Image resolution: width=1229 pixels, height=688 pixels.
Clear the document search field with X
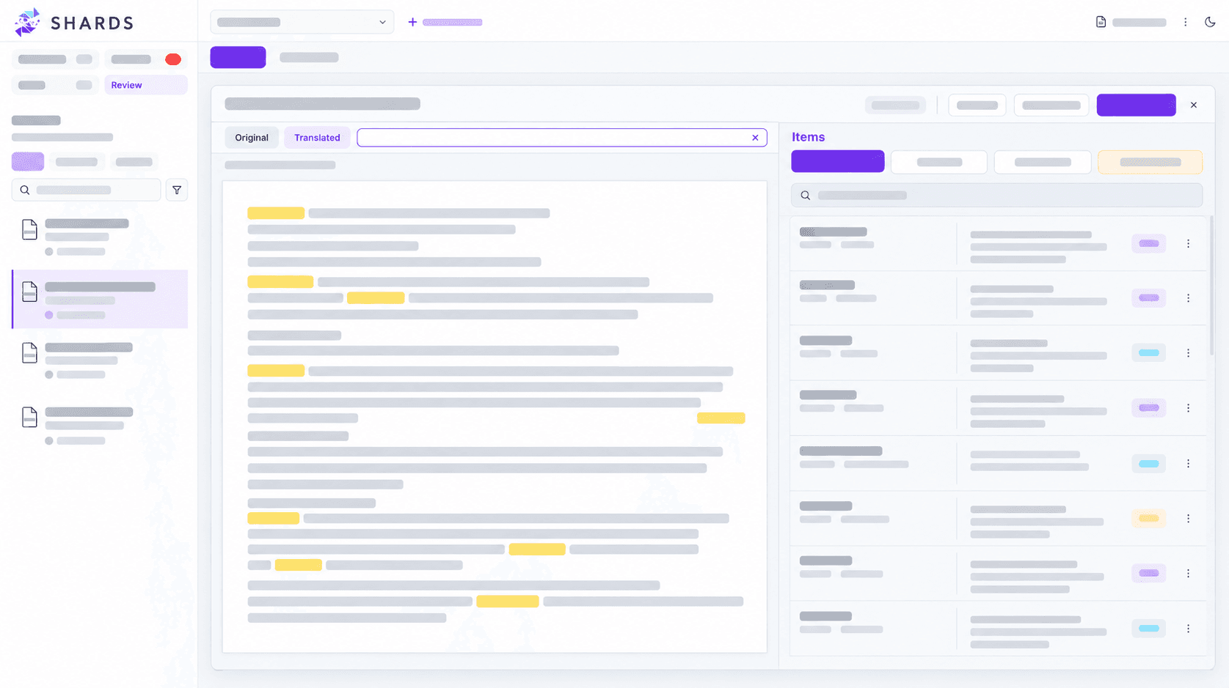point(755,138)
